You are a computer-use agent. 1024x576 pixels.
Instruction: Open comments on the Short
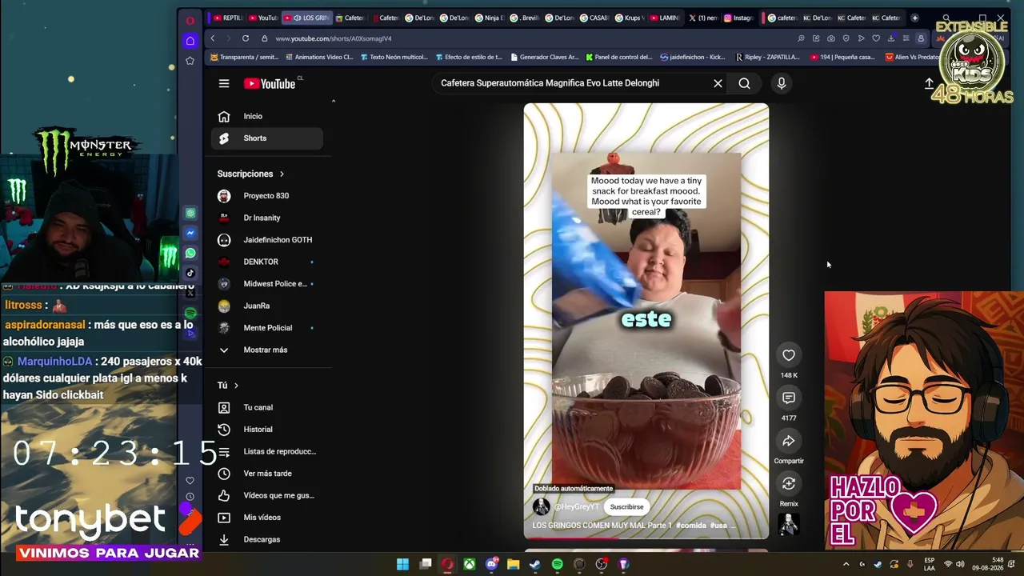(x=789, y=398)
